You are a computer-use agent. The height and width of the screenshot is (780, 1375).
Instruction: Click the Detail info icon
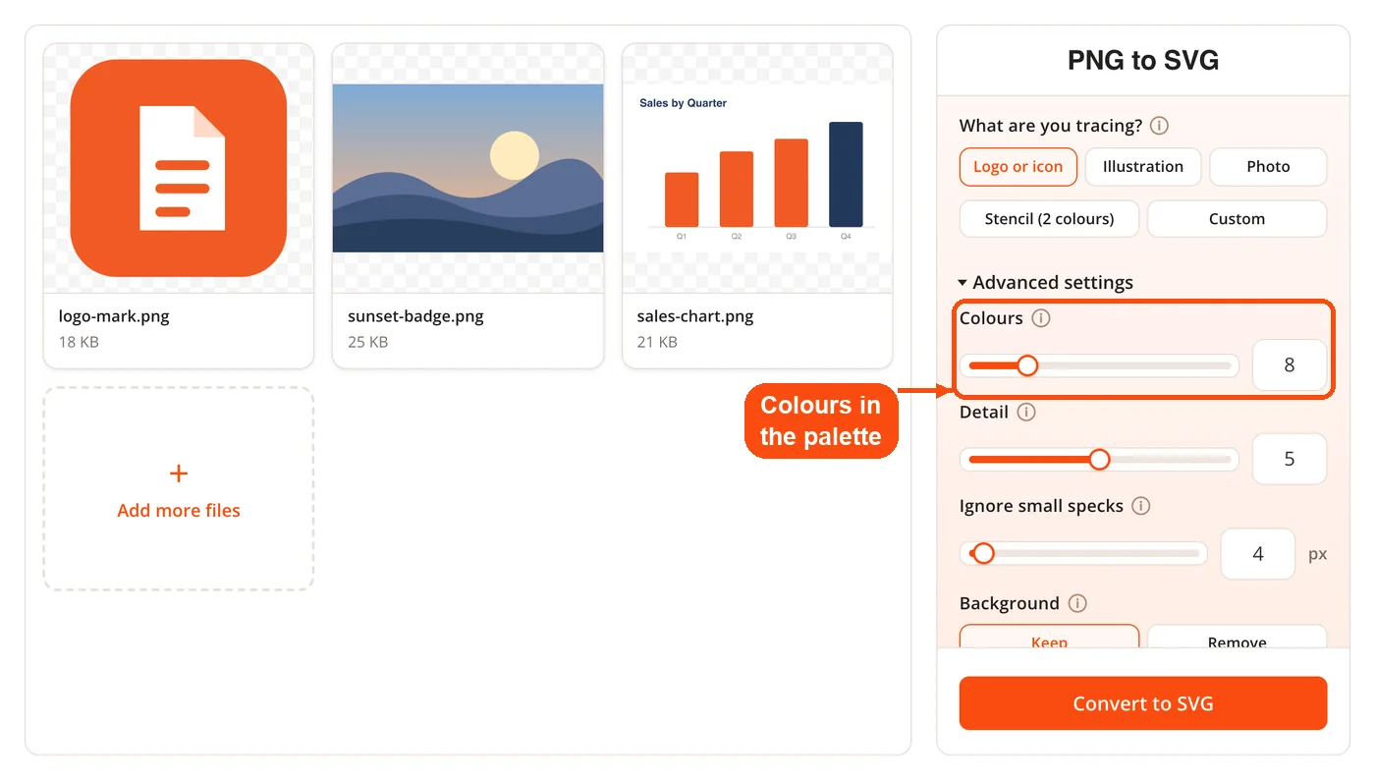click(x=1026, y=413)
